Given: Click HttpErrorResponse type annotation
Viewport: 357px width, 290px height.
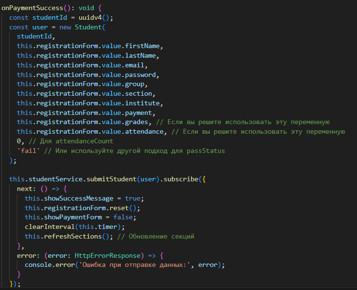Looking at the screenshot, I should (107, 256).
